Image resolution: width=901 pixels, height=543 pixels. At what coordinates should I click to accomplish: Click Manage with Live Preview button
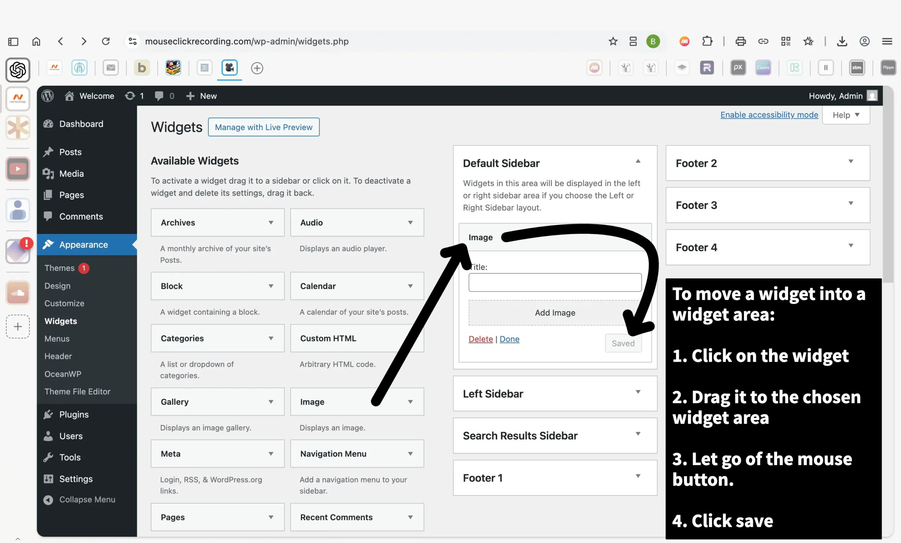(x=263, y=127)
